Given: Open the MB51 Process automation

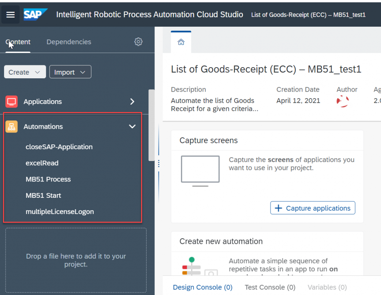Looking at the screenshot, I should click(x=48, y=179).
